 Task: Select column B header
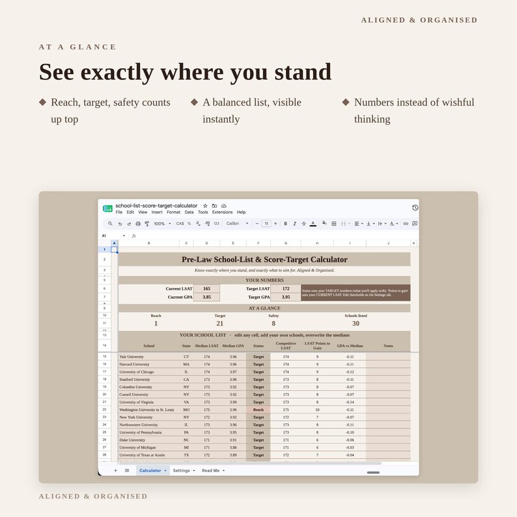click(148, 244)
